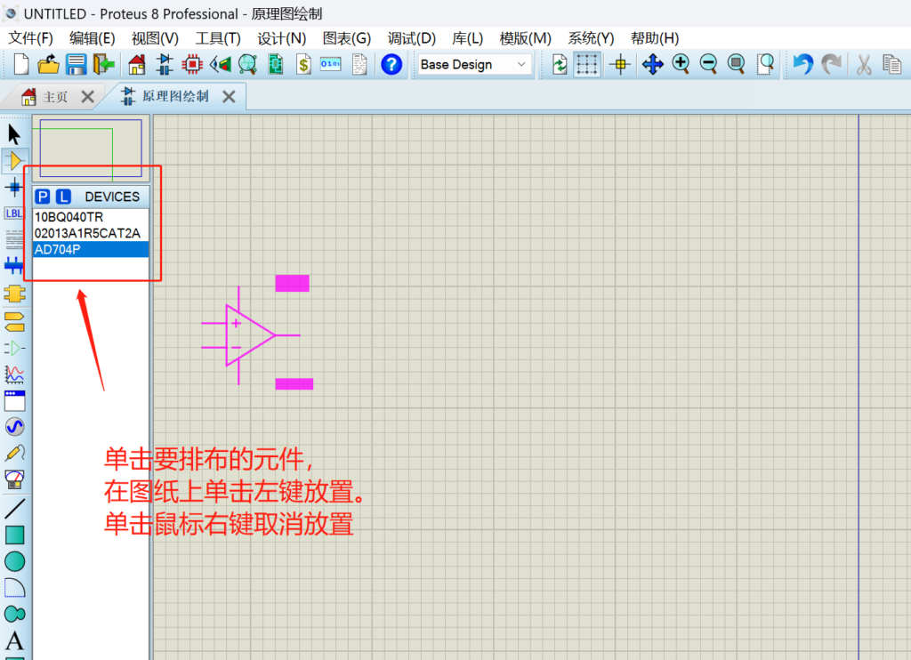Select 10BQ040TR in the devices list
The image size is (911, 660).
coord(69,217)
